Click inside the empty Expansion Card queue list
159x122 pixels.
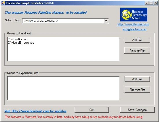[x=63, y=88]
